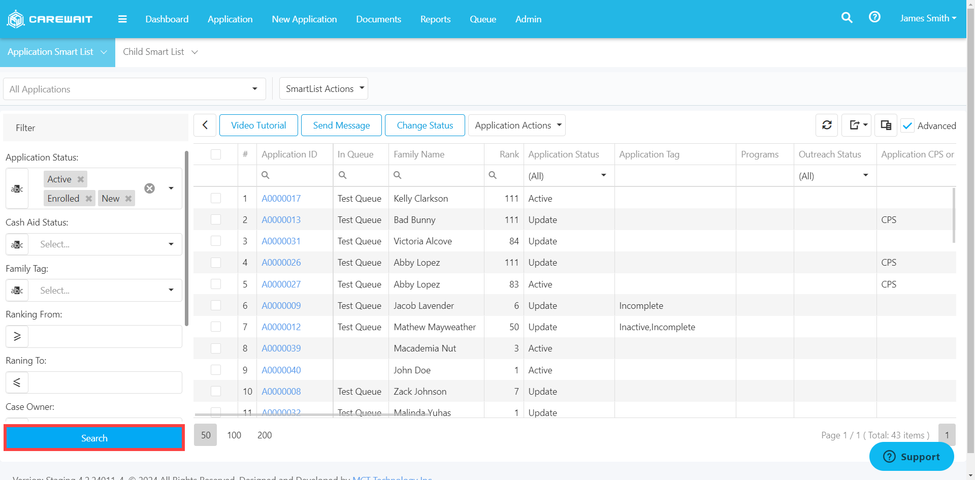Open the column chooser icon
Viewport: 975px width, 480px height.
[x=886, y=125]
